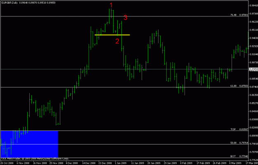The width and height of the screenshot is (258, 165).
Task: Click the 0.94030 price axis label
Action: click(x=254, y=38)
